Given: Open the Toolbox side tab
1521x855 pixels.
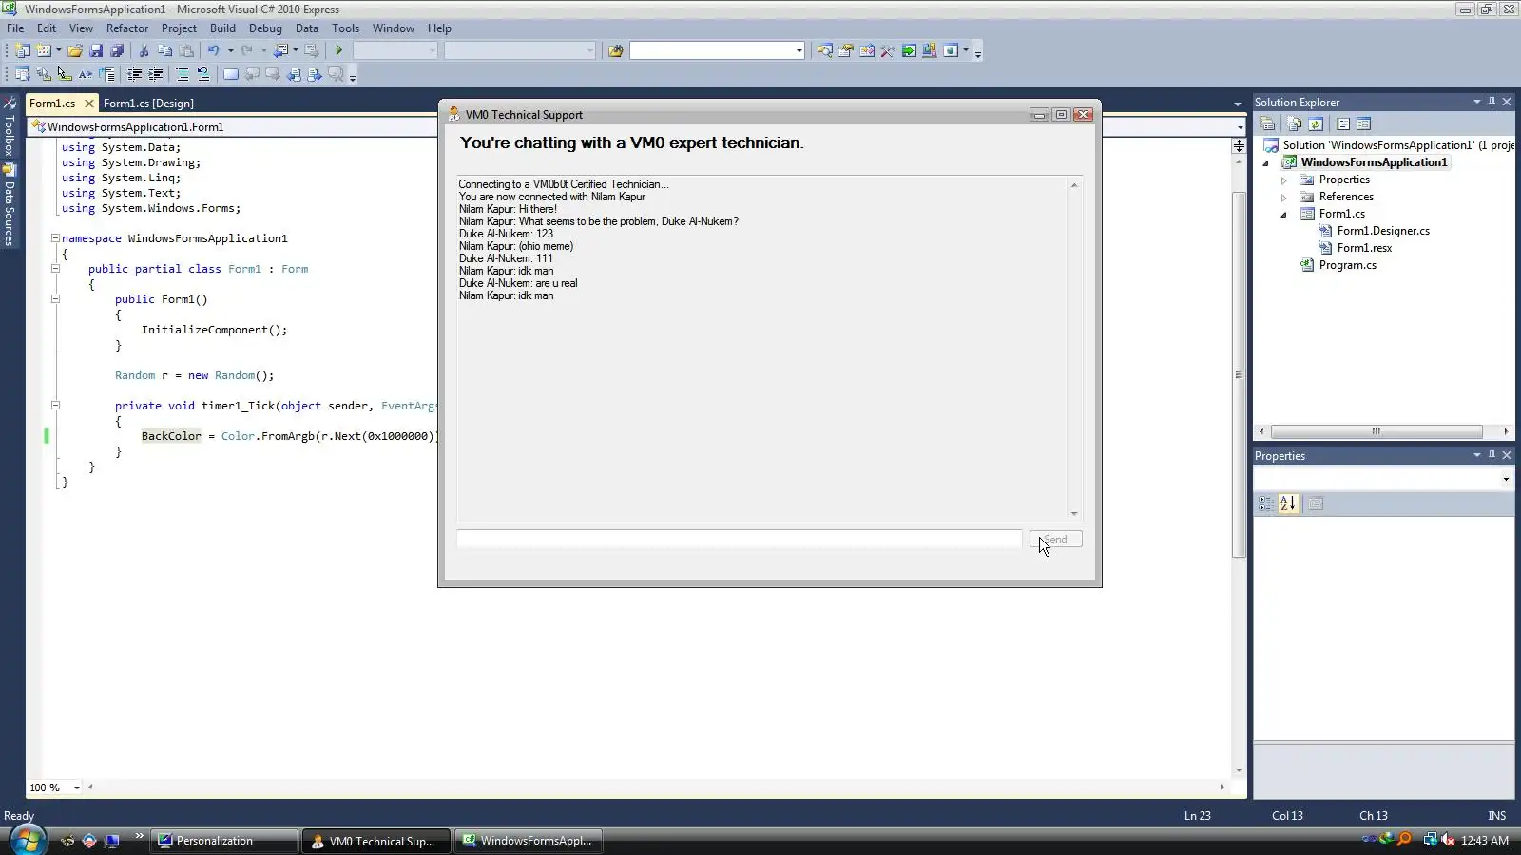Looking at the screenshot, I should (10, 127).
